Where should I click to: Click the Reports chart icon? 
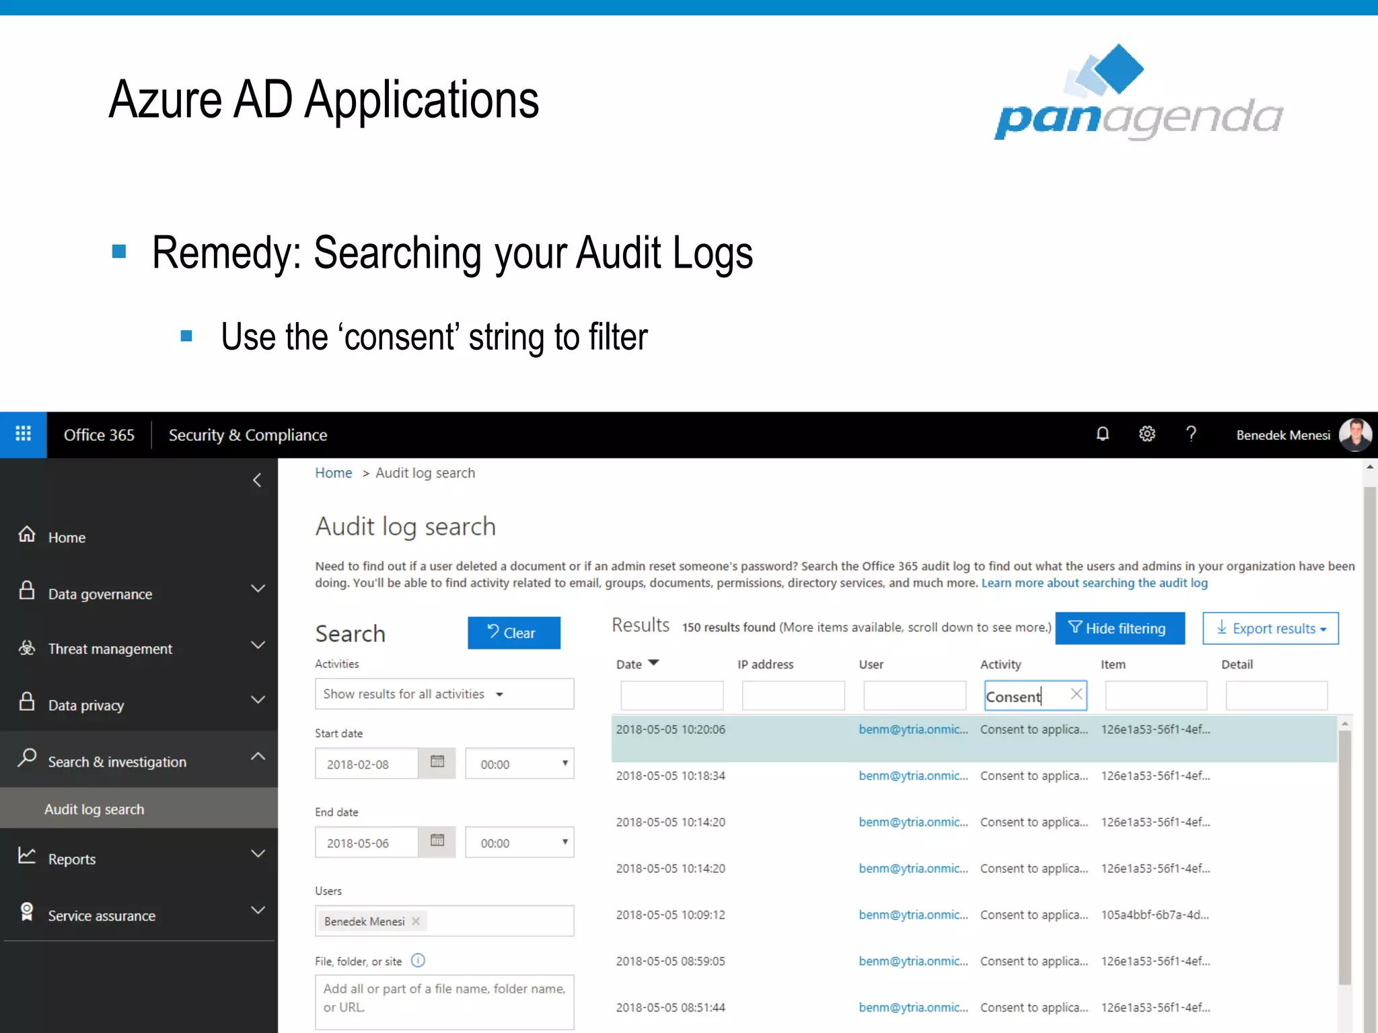[27, 855]
